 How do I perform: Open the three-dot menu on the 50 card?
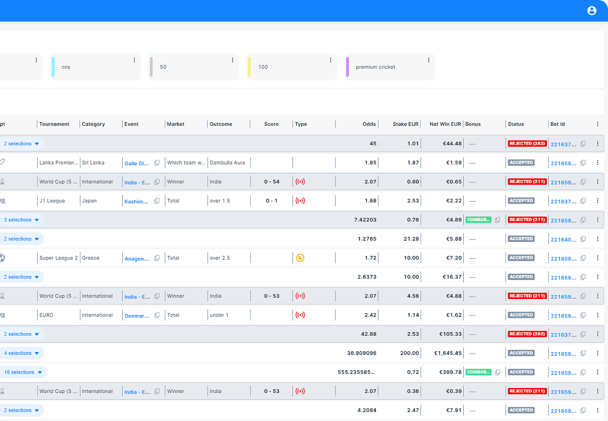(x=232, y=60)
